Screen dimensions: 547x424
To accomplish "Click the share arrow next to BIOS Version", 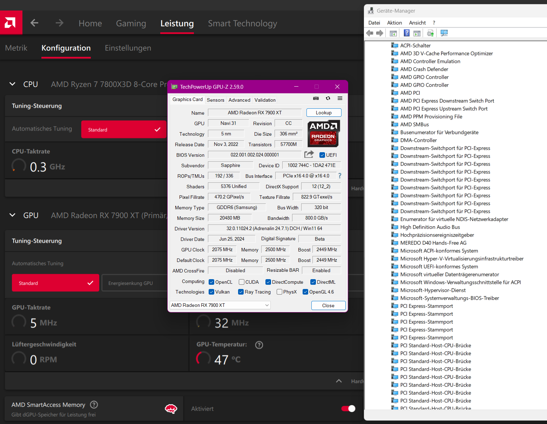I will tap(309, 154).
